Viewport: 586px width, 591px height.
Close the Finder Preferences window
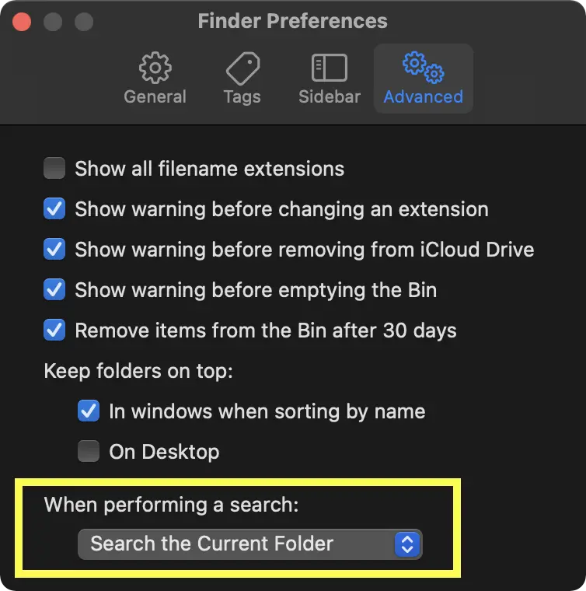click(x=22, y=21)
